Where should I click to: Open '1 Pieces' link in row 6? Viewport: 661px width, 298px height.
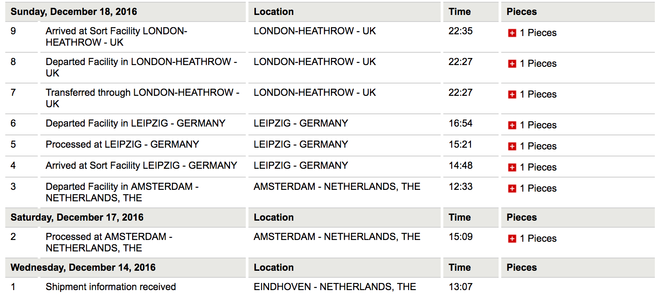click(538, 125)
